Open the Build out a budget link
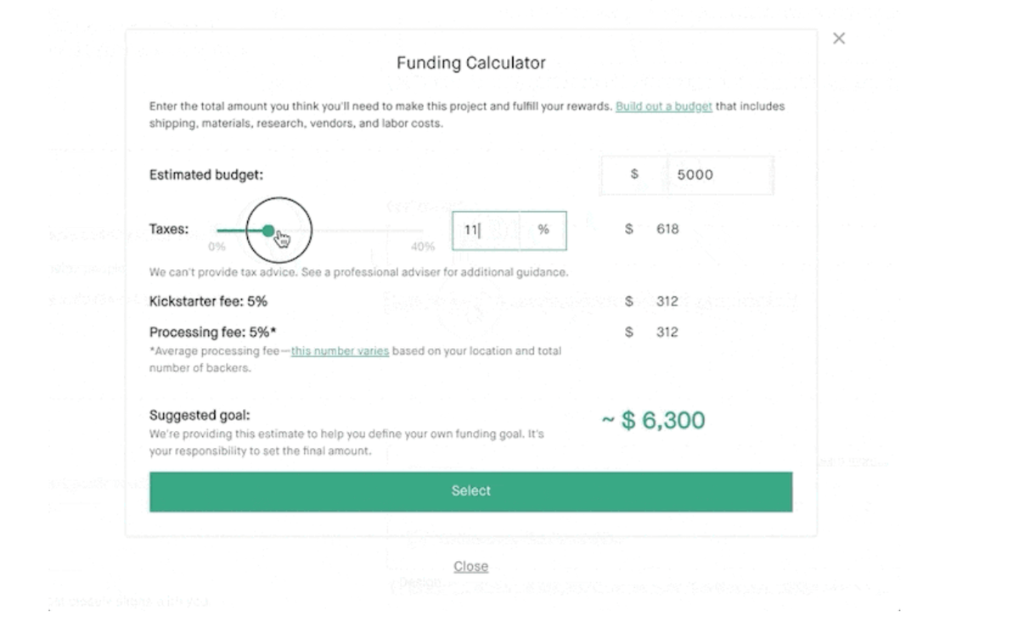The width and height of the screenshot is (1019, 622). pos(663,106)
